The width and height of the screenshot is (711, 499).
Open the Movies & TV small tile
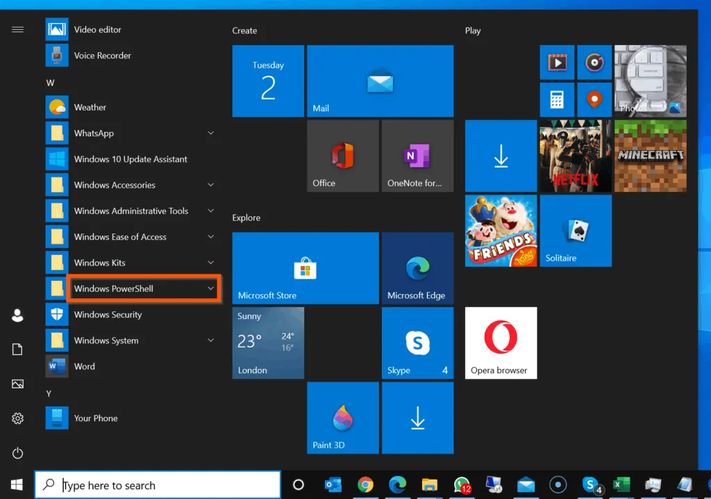pos(557,63)
